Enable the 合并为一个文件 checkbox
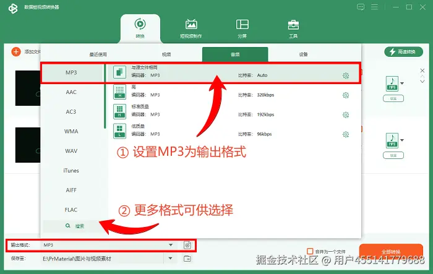Viewport: 433px width, 274px height. 310,251
